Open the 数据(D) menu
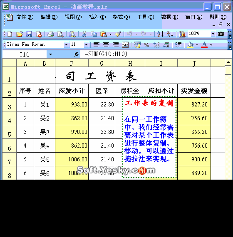 170,17
